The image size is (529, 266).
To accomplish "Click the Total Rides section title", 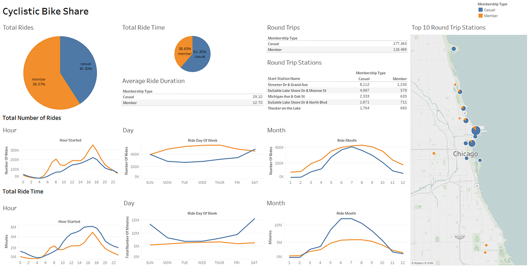I will 18,27.
